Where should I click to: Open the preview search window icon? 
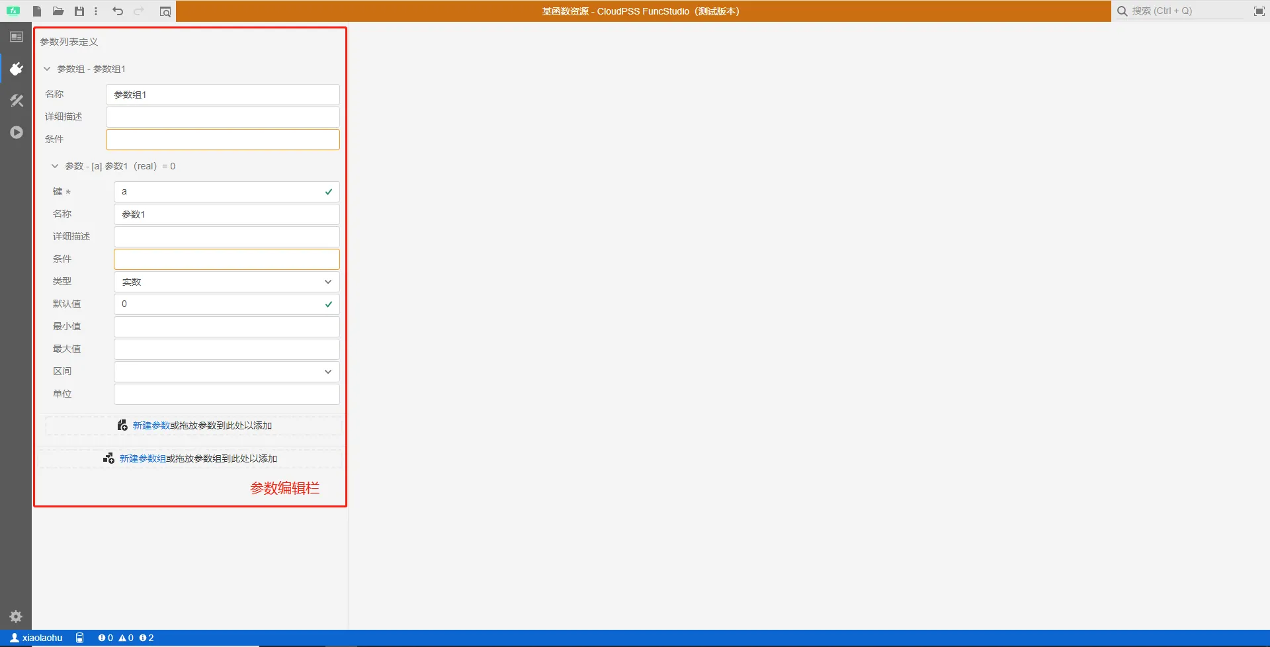165,11
